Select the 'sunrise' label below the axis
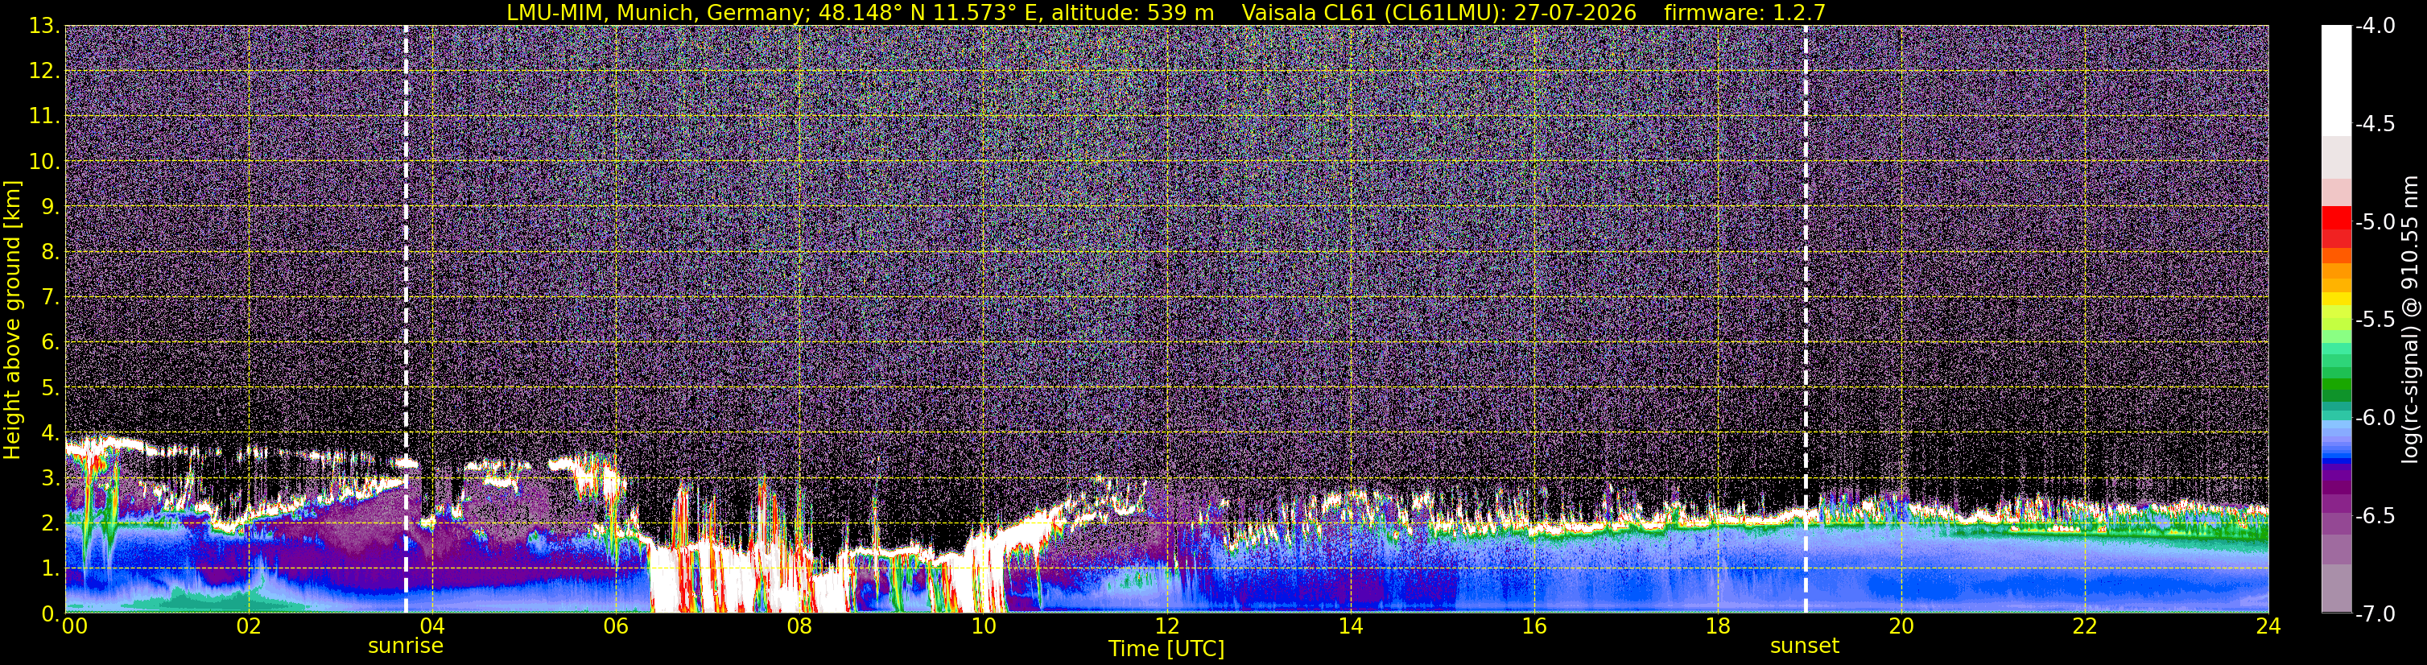 pyautogui.click(x=405, y=646)
